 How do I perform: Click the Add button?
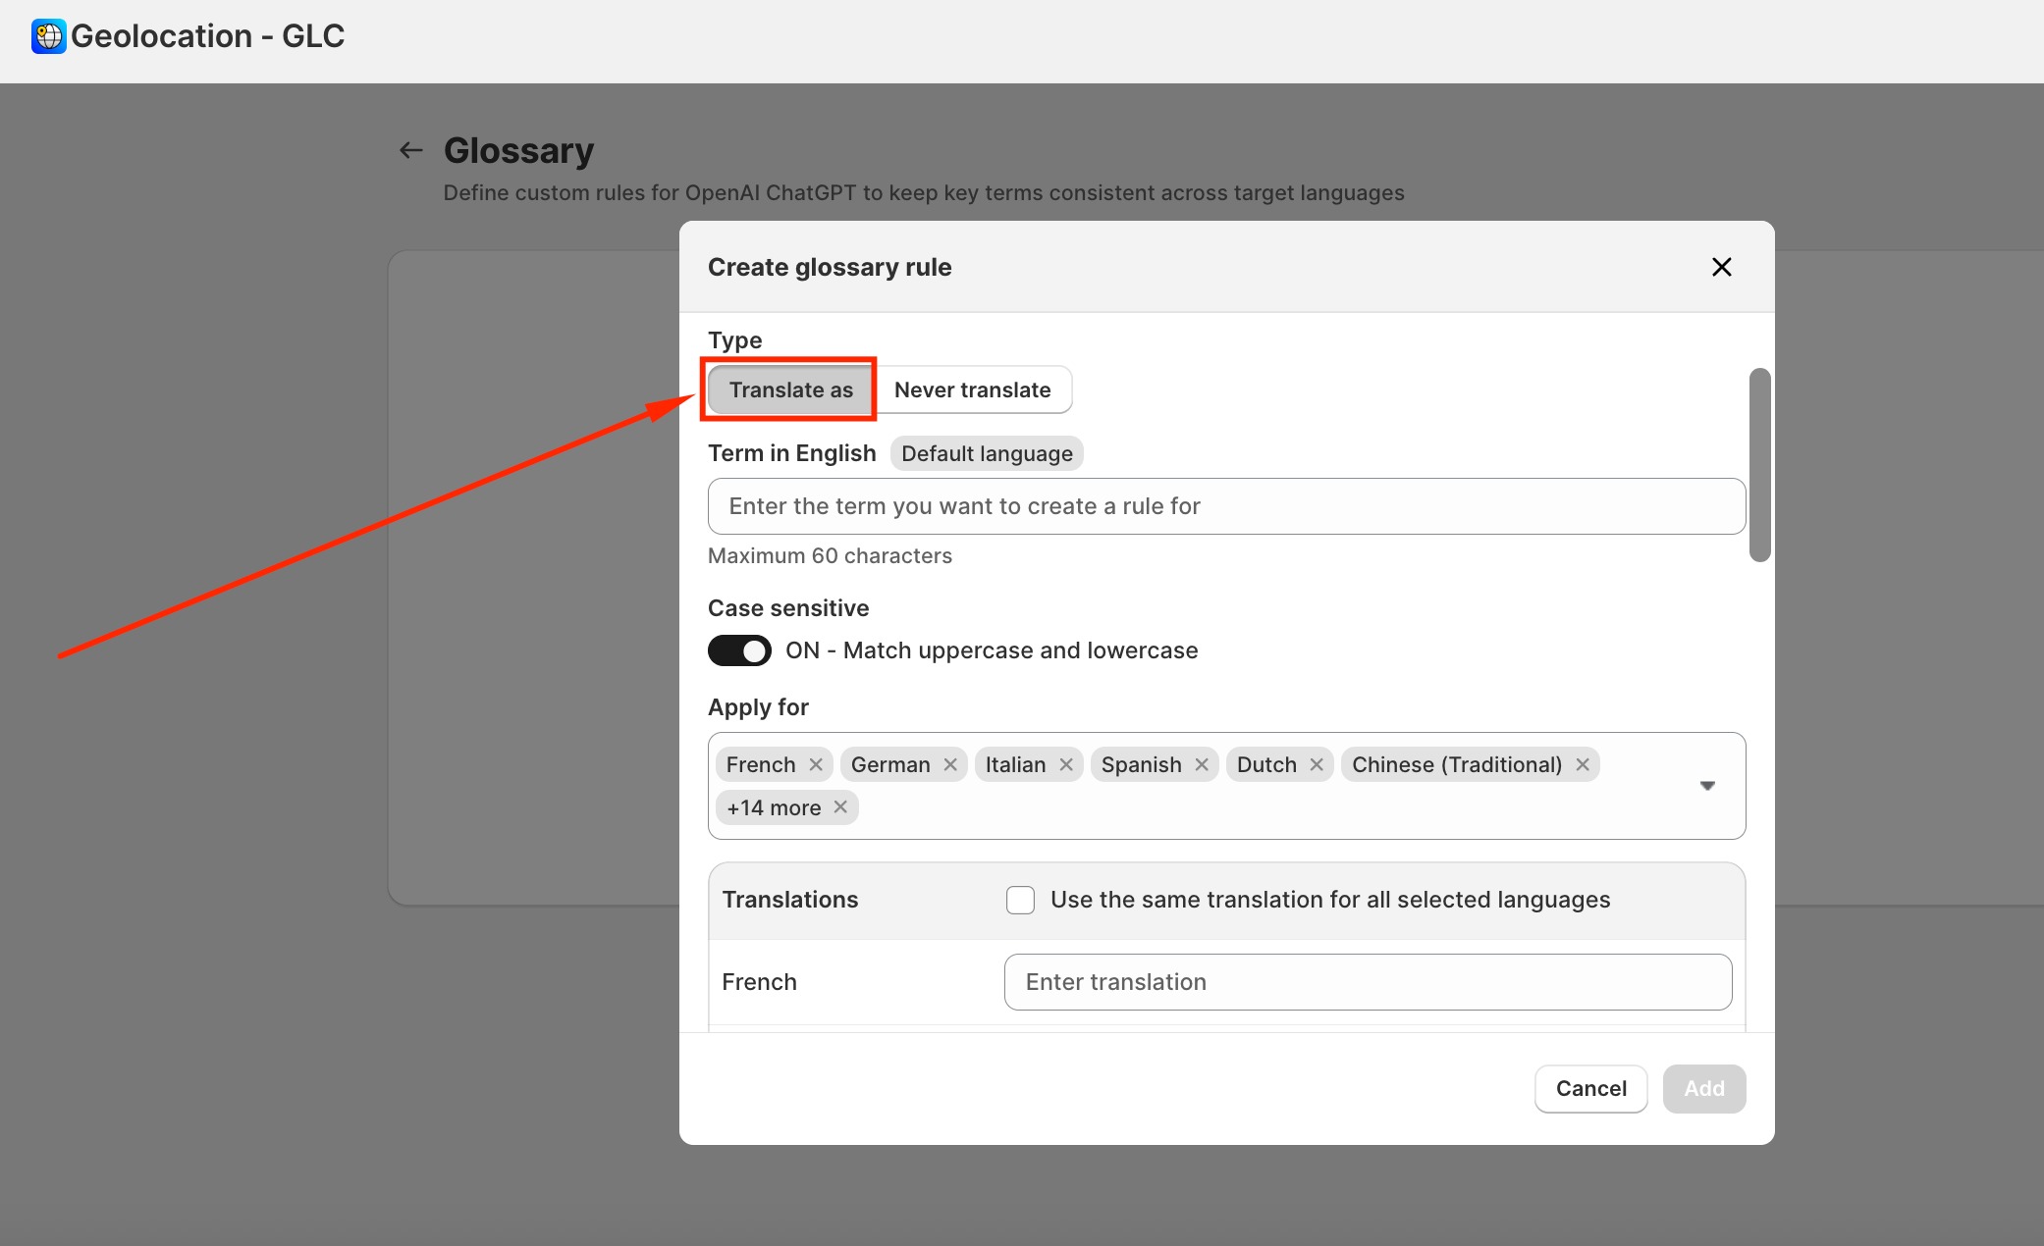[1703, 1088]
